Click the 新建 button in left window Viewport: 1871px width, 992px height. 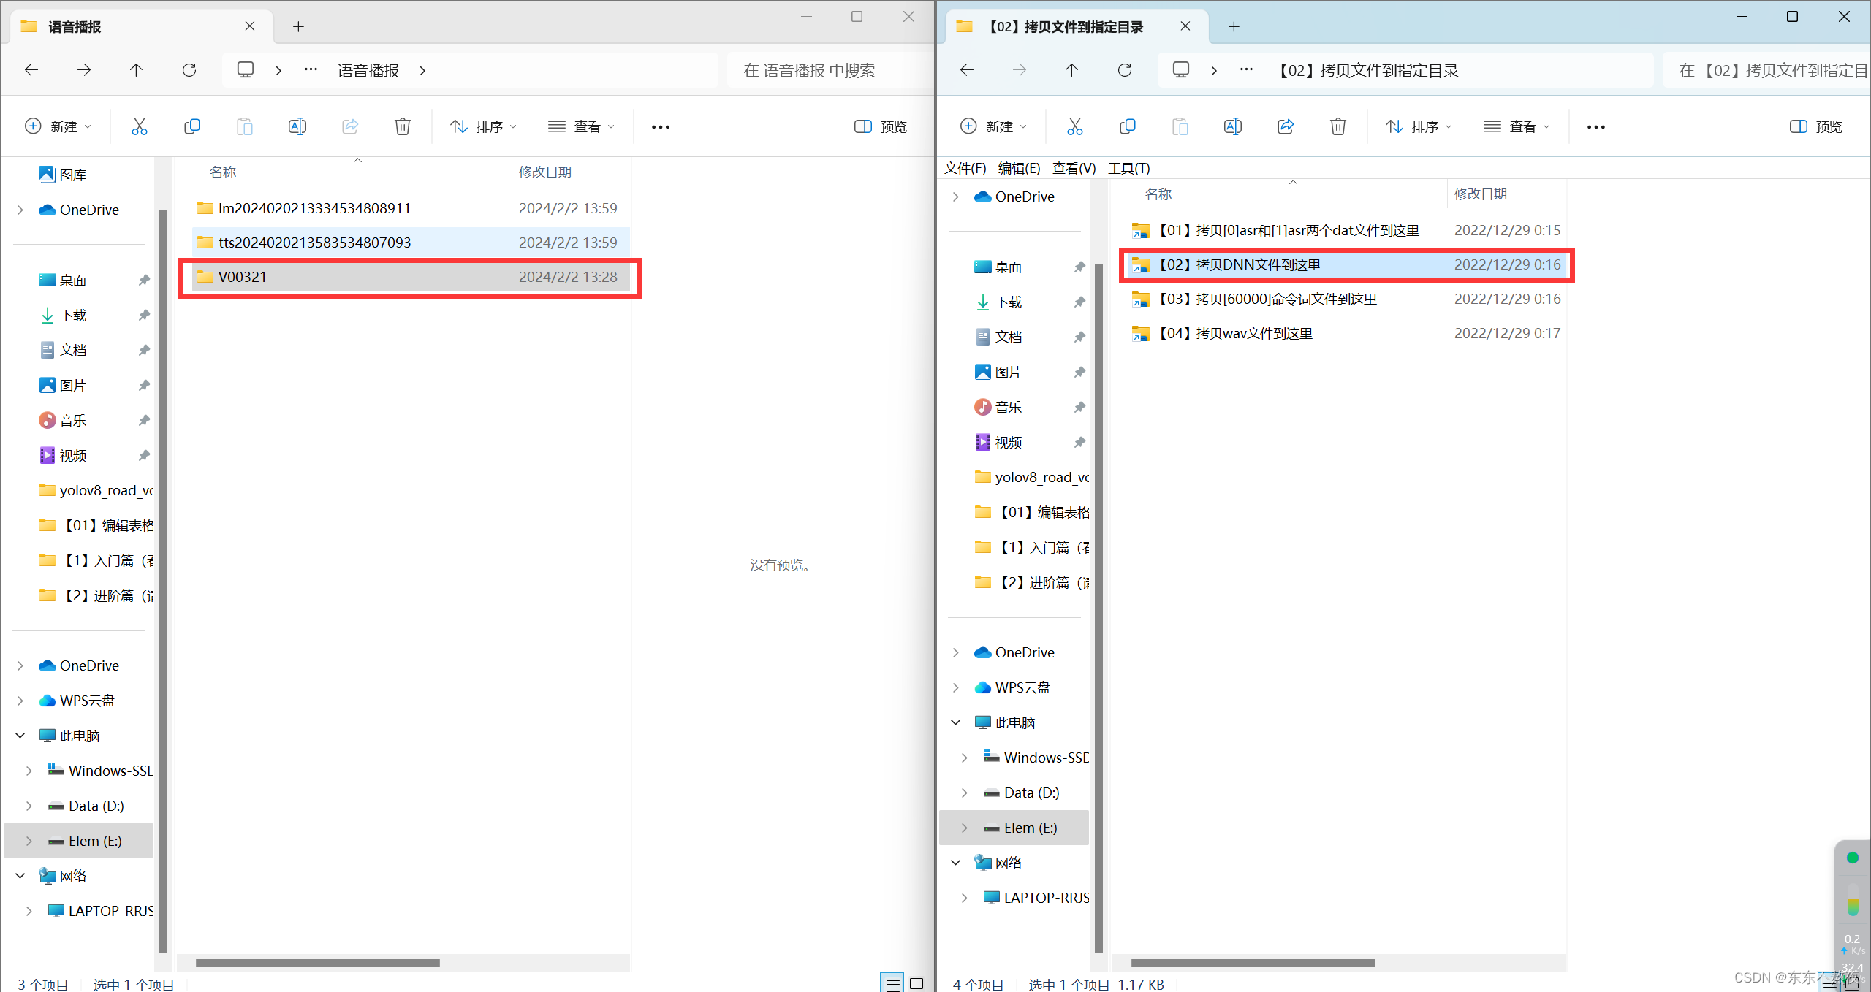[x=58, y=126]
